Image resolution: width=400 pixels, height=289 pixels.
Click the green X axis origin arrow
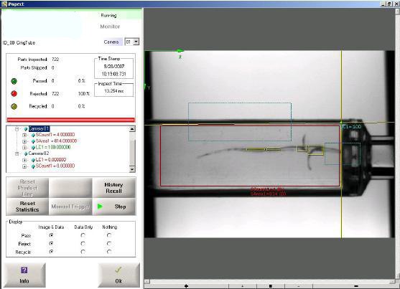tap(180, 51)
